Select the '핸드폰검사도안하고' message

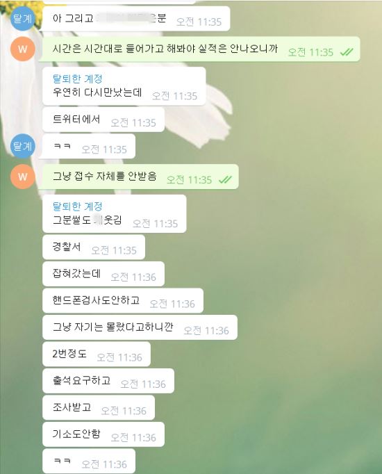(x=123, y=300)
